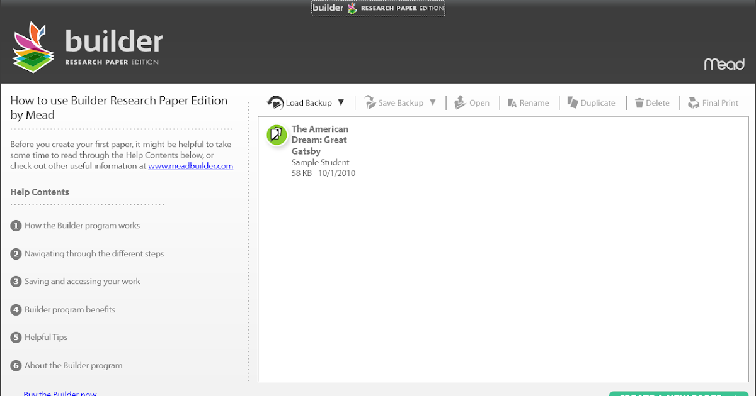Click the Load Backup label
Image resolution: width=756 pixels, height=396 pixels.
309,103
